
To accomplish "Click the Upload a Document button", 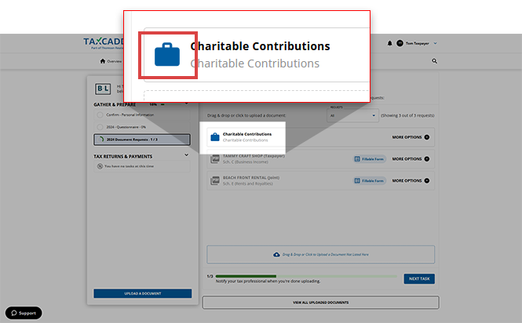I will pyautogui.click(x=142, y=293).
